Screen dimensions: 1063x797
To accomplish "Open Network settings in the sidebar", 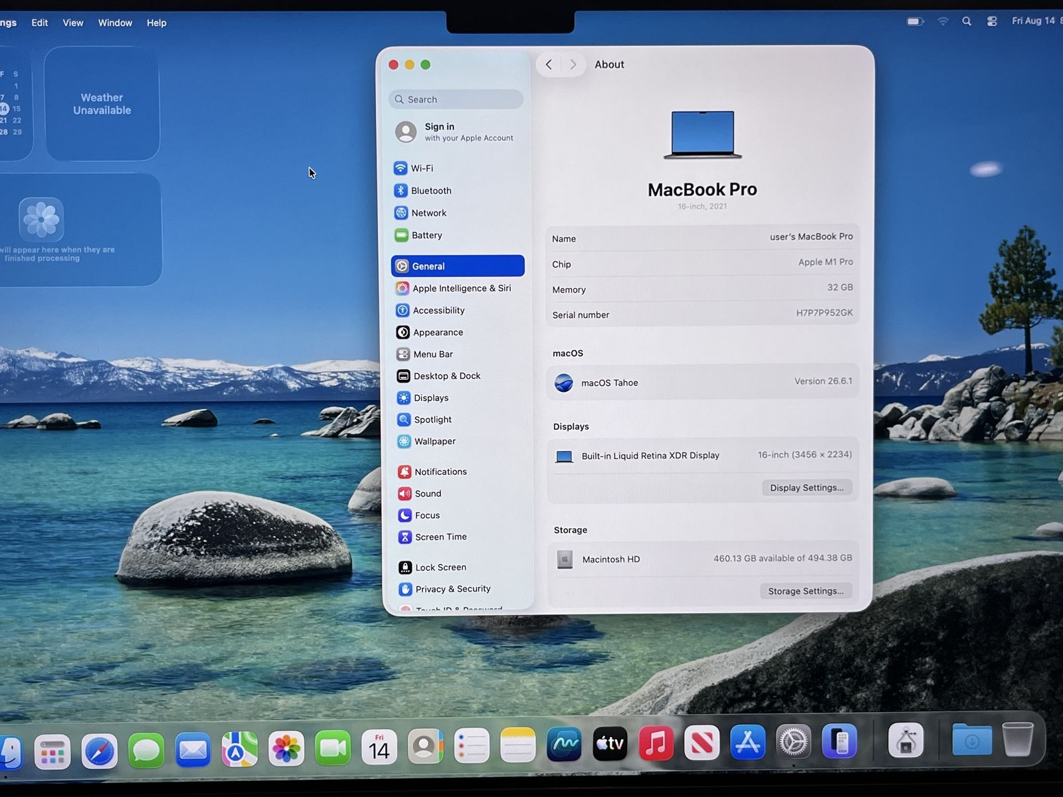I will (458, 213).
